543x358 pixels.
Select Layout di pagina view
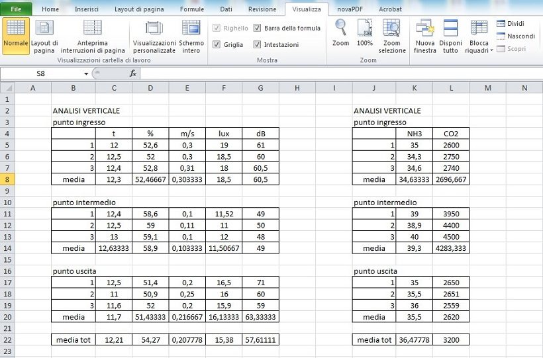[x=44, y=36]
